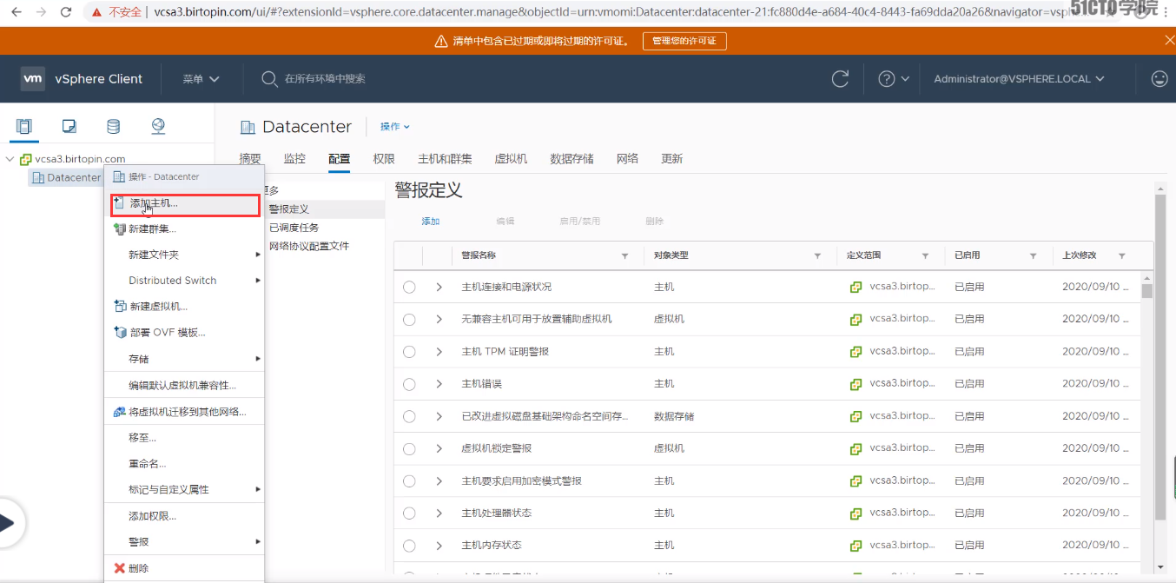The height and width of the screenshot is (583, 1176).
Task: Choose 新建虚拟机 from context menu
Action: point(184,307)
